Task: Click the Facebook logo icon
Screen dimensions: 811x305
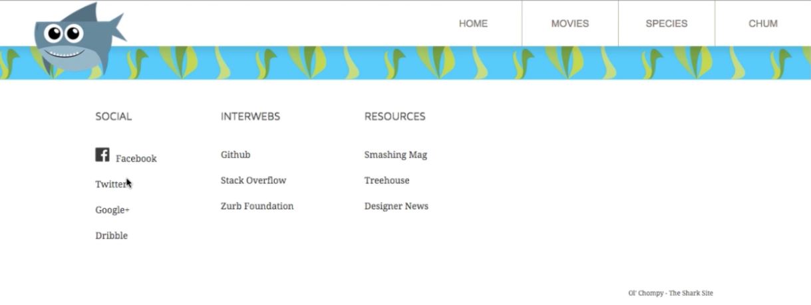Action: 102,155
